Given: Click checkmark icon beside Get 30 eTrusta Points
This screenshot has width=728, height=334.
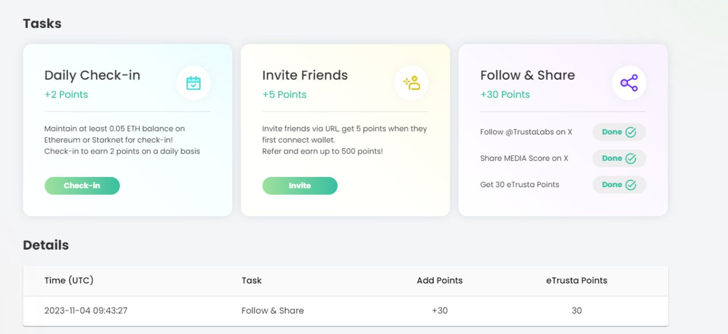Looking at the screenshot, I should pyautogui.click(x=631, y=184).
